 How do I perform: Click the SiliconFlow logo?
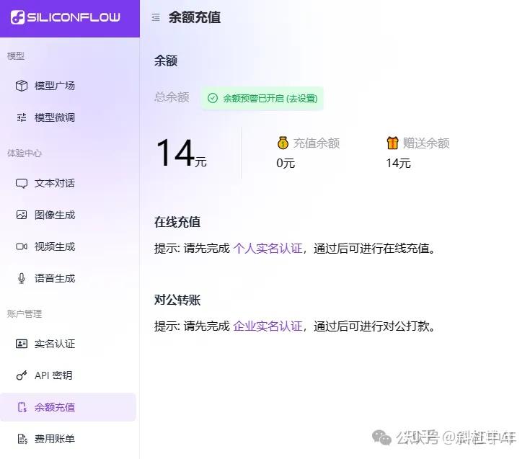tap(65, 17)
